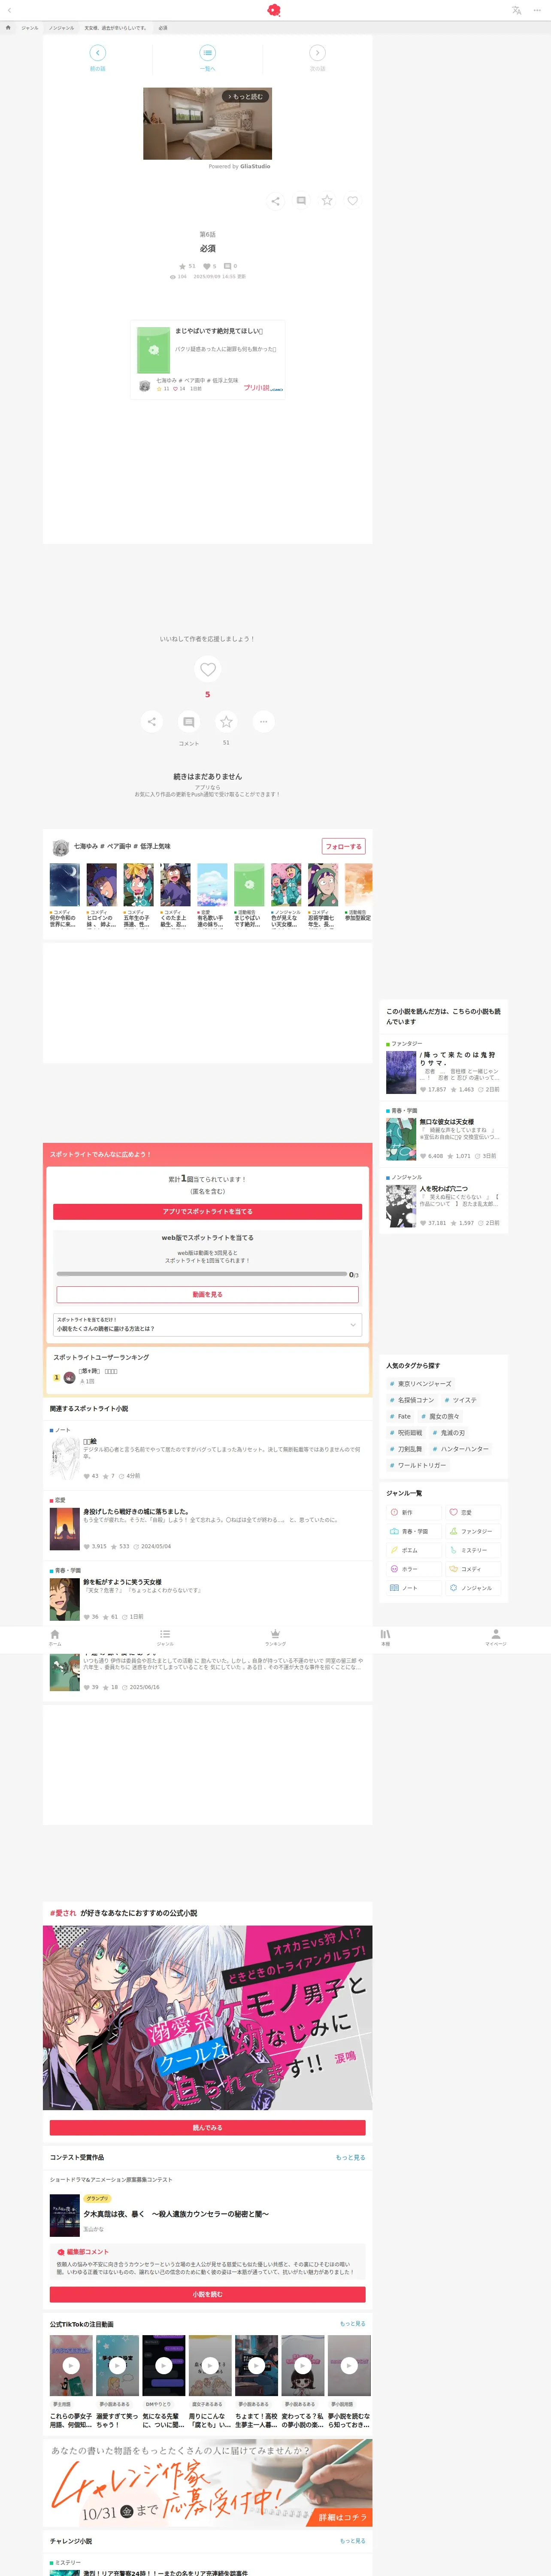551x2576 pixels.
Task: Switch to ホーム bottom tab
Action: coord(55,1637)
